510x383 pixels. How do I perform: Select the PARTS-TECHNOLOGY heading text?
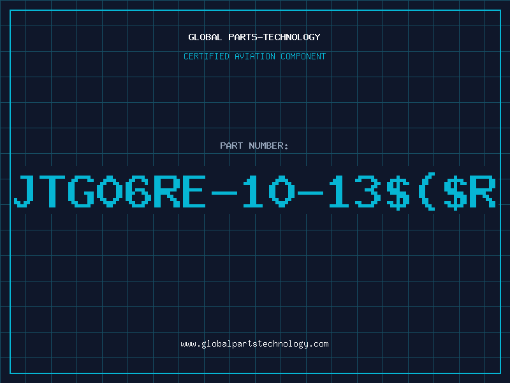(274, 37)
